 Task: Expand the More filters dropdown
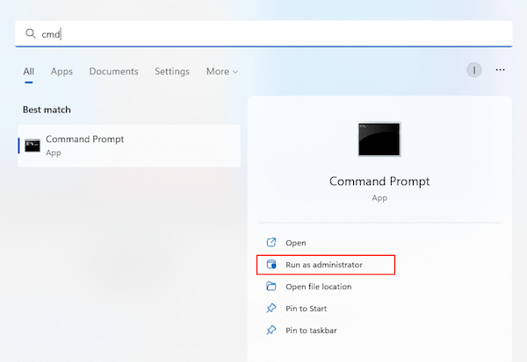click(221, 71)
